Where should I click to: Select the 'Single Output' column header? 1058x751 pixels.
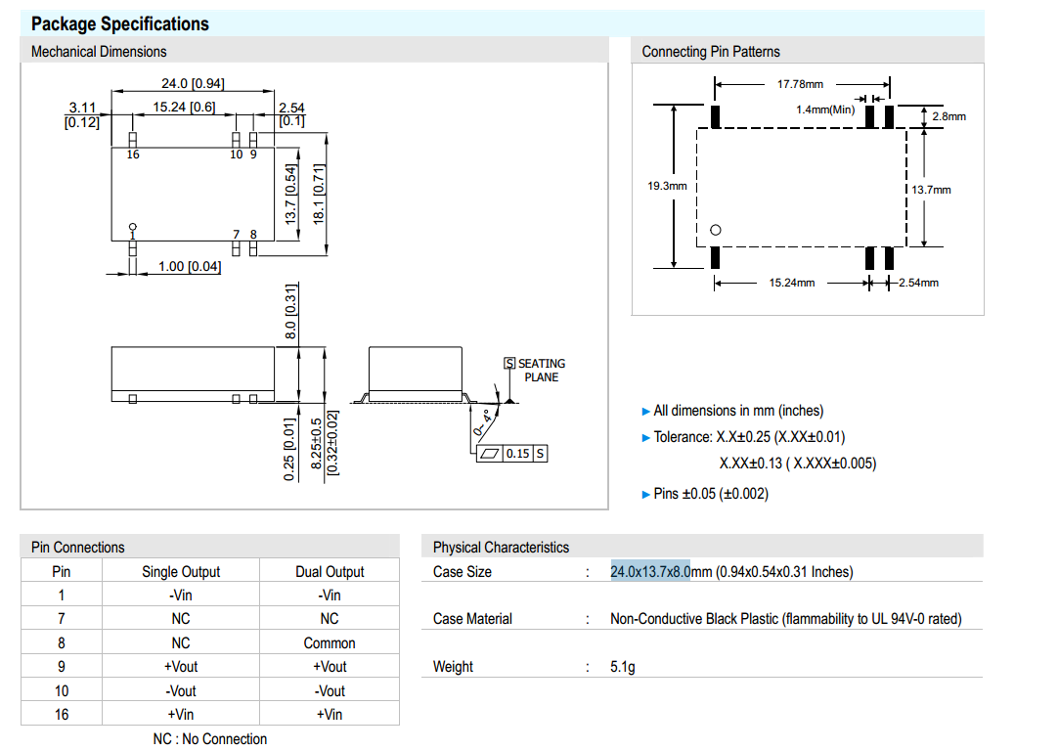tap(181, 572)
